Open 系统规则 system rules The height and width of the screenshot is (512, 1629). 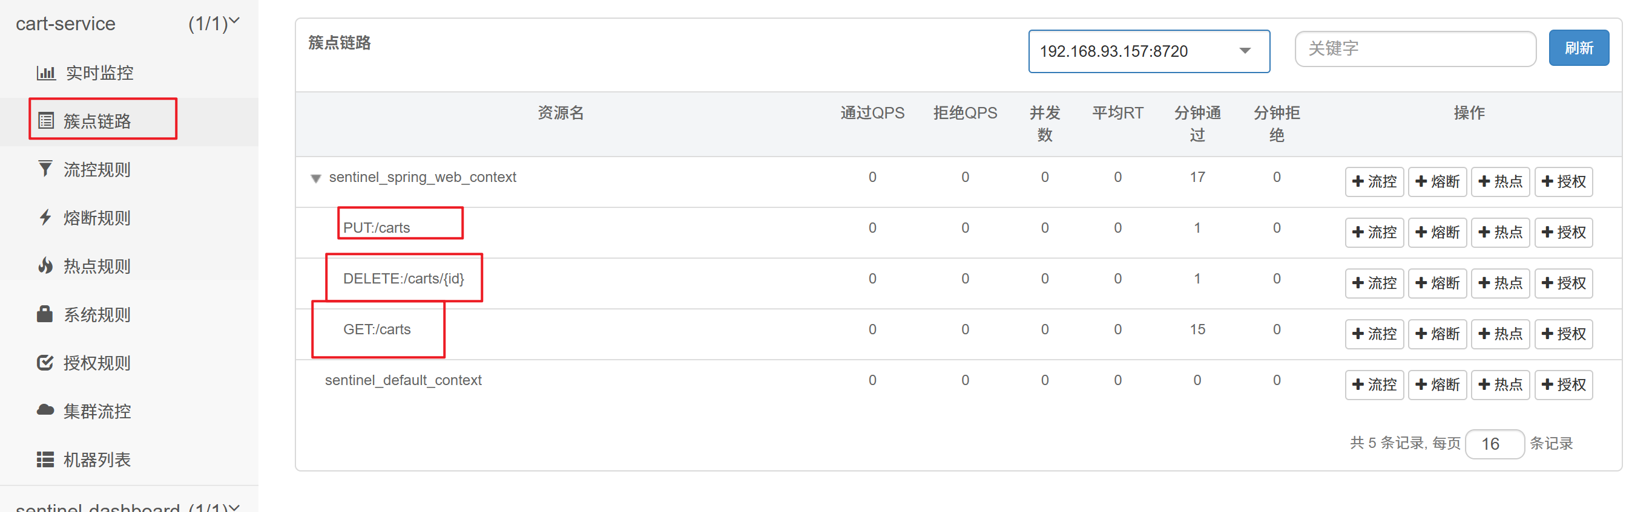point(97,314)
